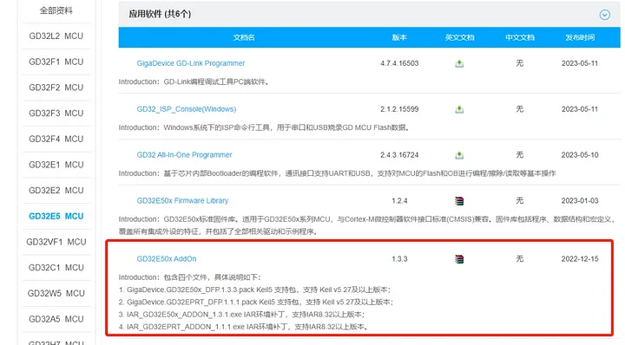Download GigaDevice GD-Link Programmer English document
This screenshot has width=625, height=345.
coord(459,63)
